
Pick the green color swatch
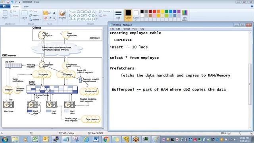167,12
